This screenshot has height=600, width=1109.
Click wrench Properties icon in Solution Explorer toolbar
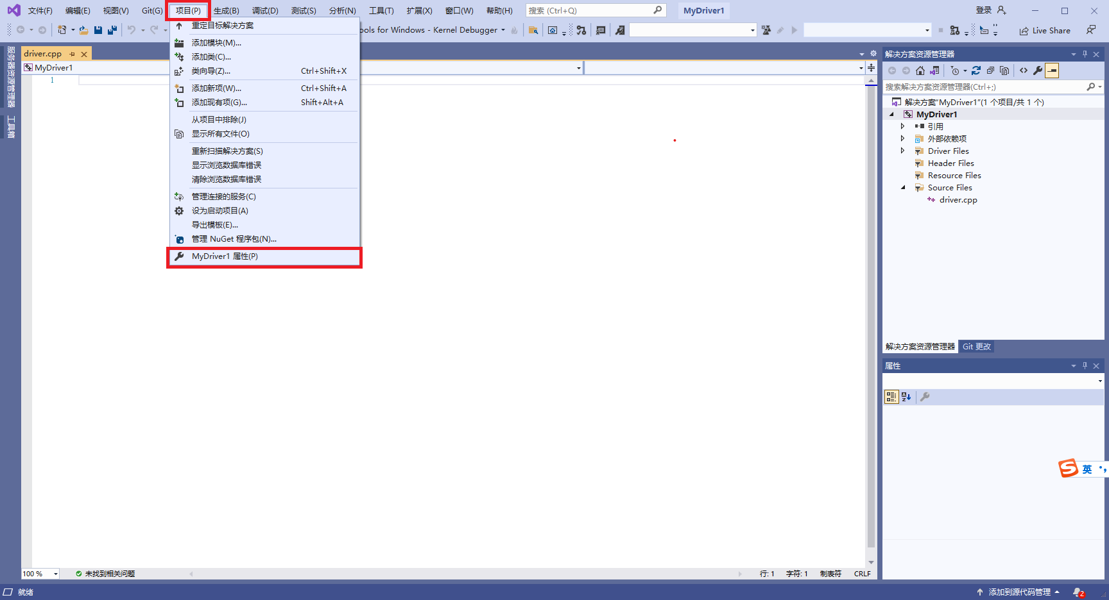click(1038, 71)
